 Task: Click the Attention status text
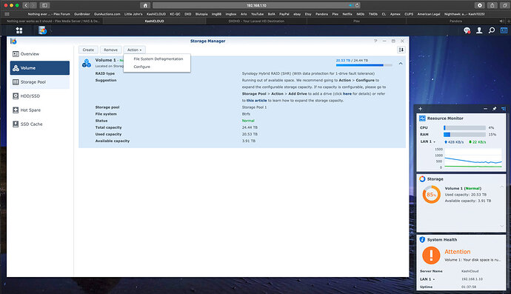[x=458, y=252]
